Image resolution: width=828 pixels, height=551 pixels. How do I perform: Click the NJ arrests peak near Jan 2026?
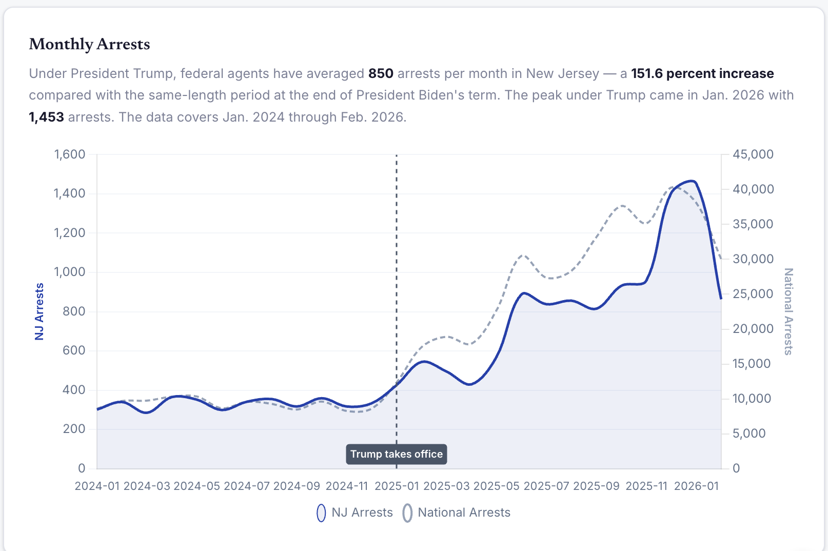pyautogui.click(x=693, y=181)
